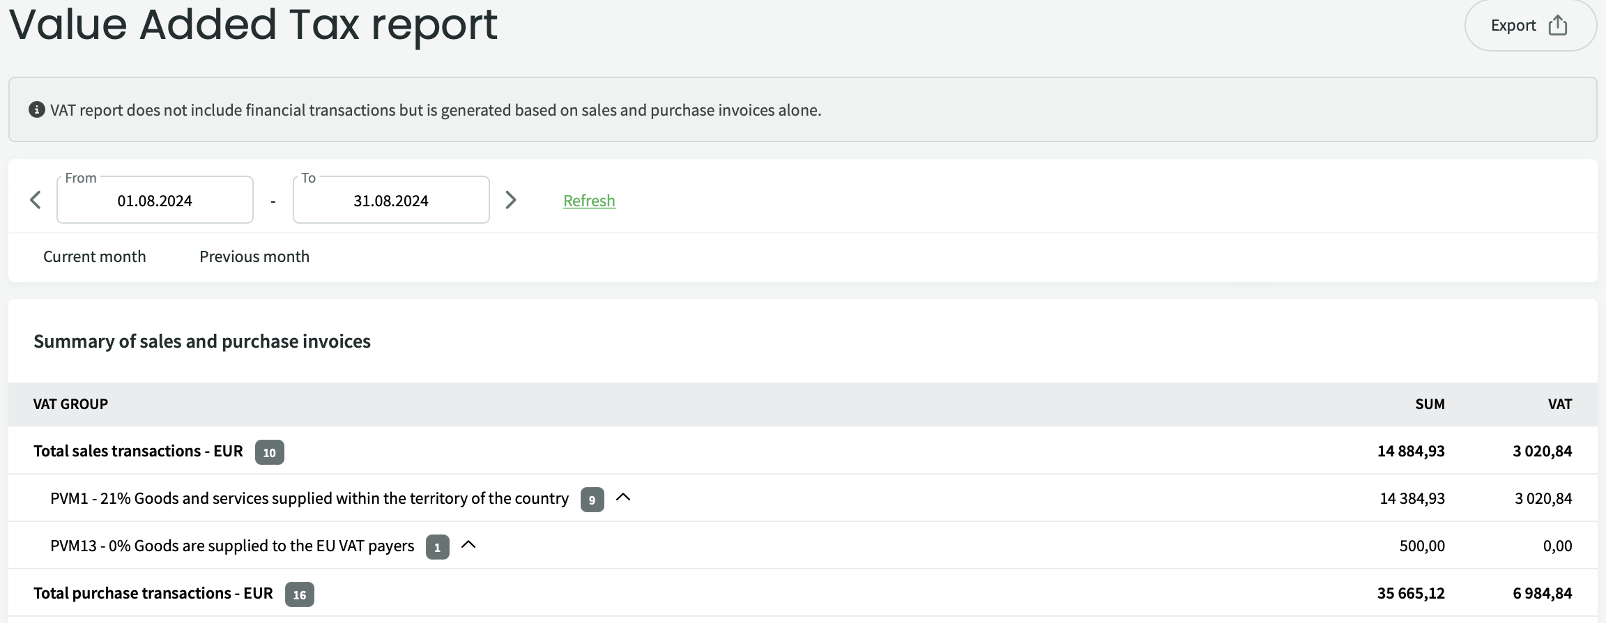Viewport: 1606px width, 623px height.
Task: Open the Total sales transactions row
Action: [x=138, y=451]
